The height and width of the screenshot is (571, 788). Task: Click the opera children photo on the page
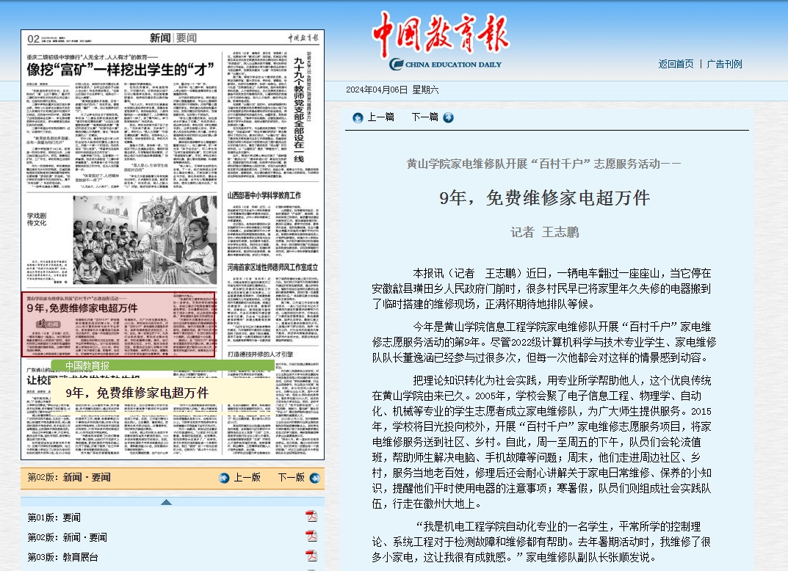pos(145,240)
